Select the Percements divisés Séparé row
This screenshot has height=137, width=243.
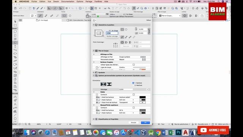pyautogui.click(x=121, y=59)
